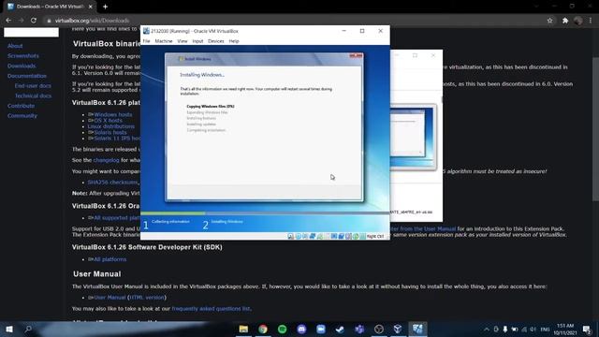Click the taskbar clock showing 1:51 AM

click(565, 329)
